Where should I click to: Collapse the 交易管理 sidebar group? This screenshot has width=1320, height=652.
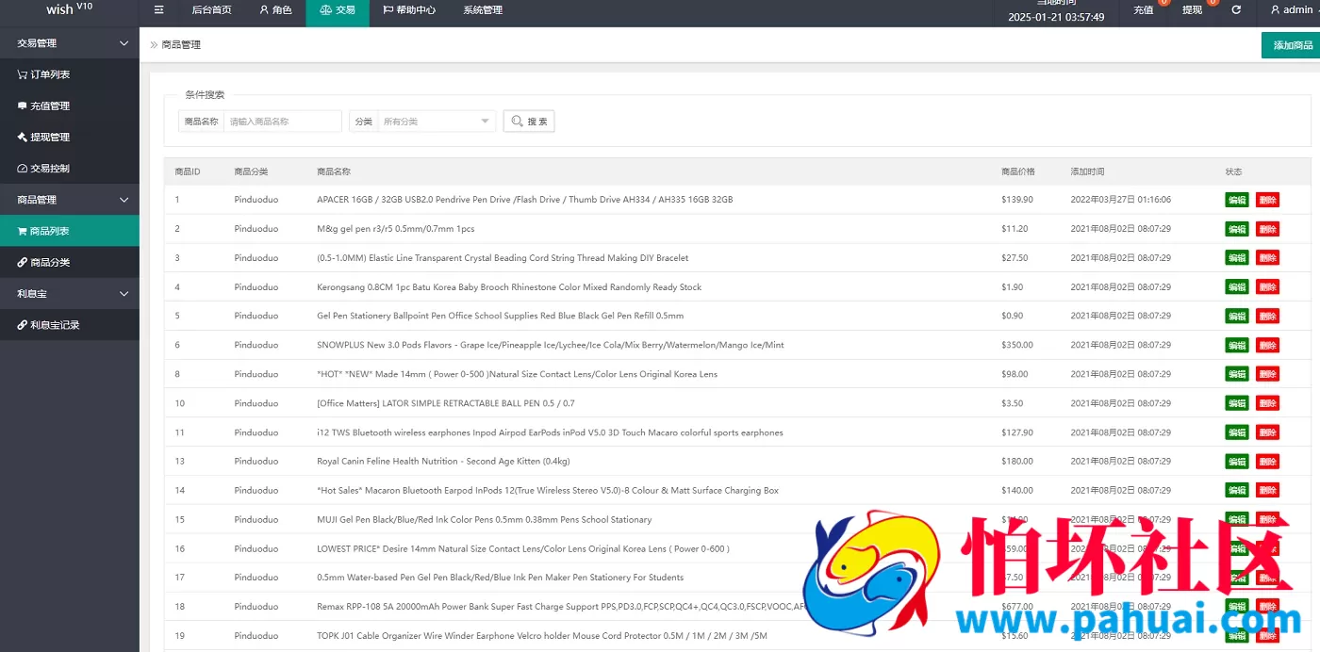pos(70,43)
